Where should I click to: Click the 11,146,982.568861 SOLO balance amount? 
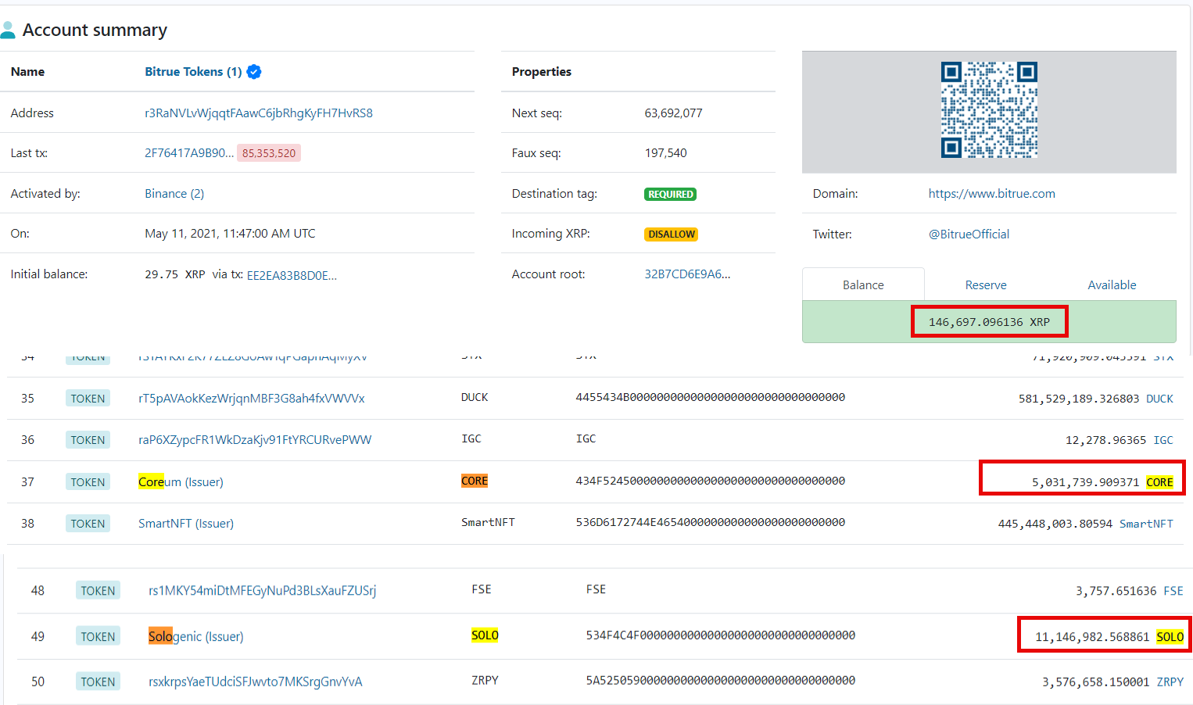[1092, 637]
